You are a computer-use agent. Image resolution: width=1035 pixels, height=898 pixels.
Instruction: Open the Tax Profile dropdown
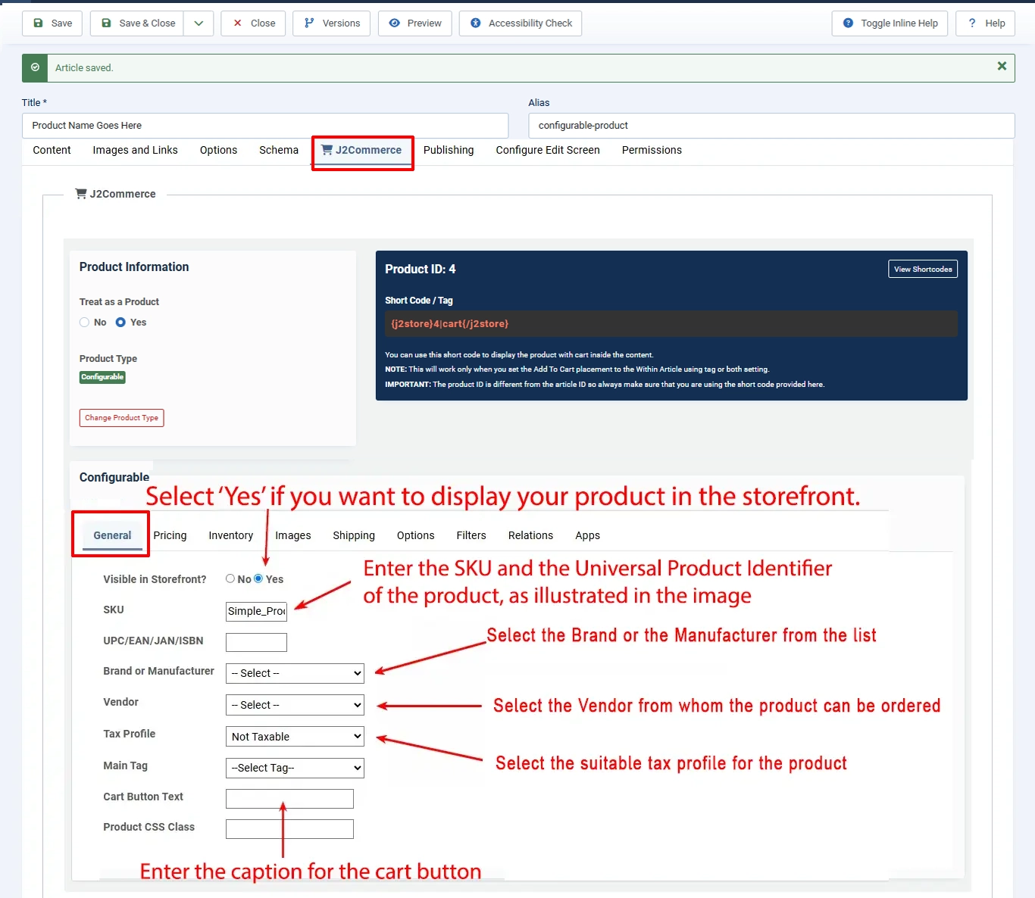(295, 737)
